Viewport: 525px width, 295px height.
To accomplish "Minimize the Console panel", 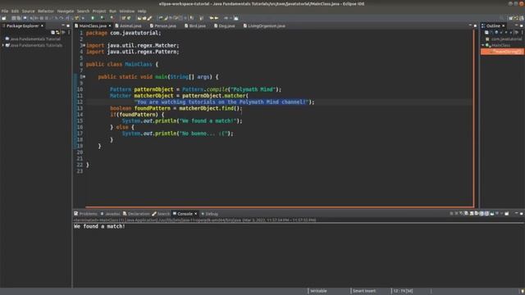I will (516, 213).
